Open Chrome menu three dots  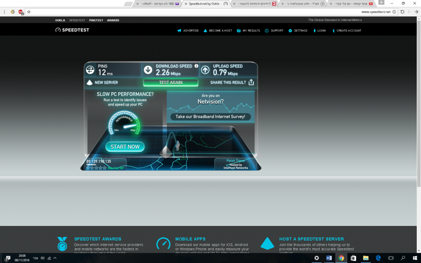point(4,12)
